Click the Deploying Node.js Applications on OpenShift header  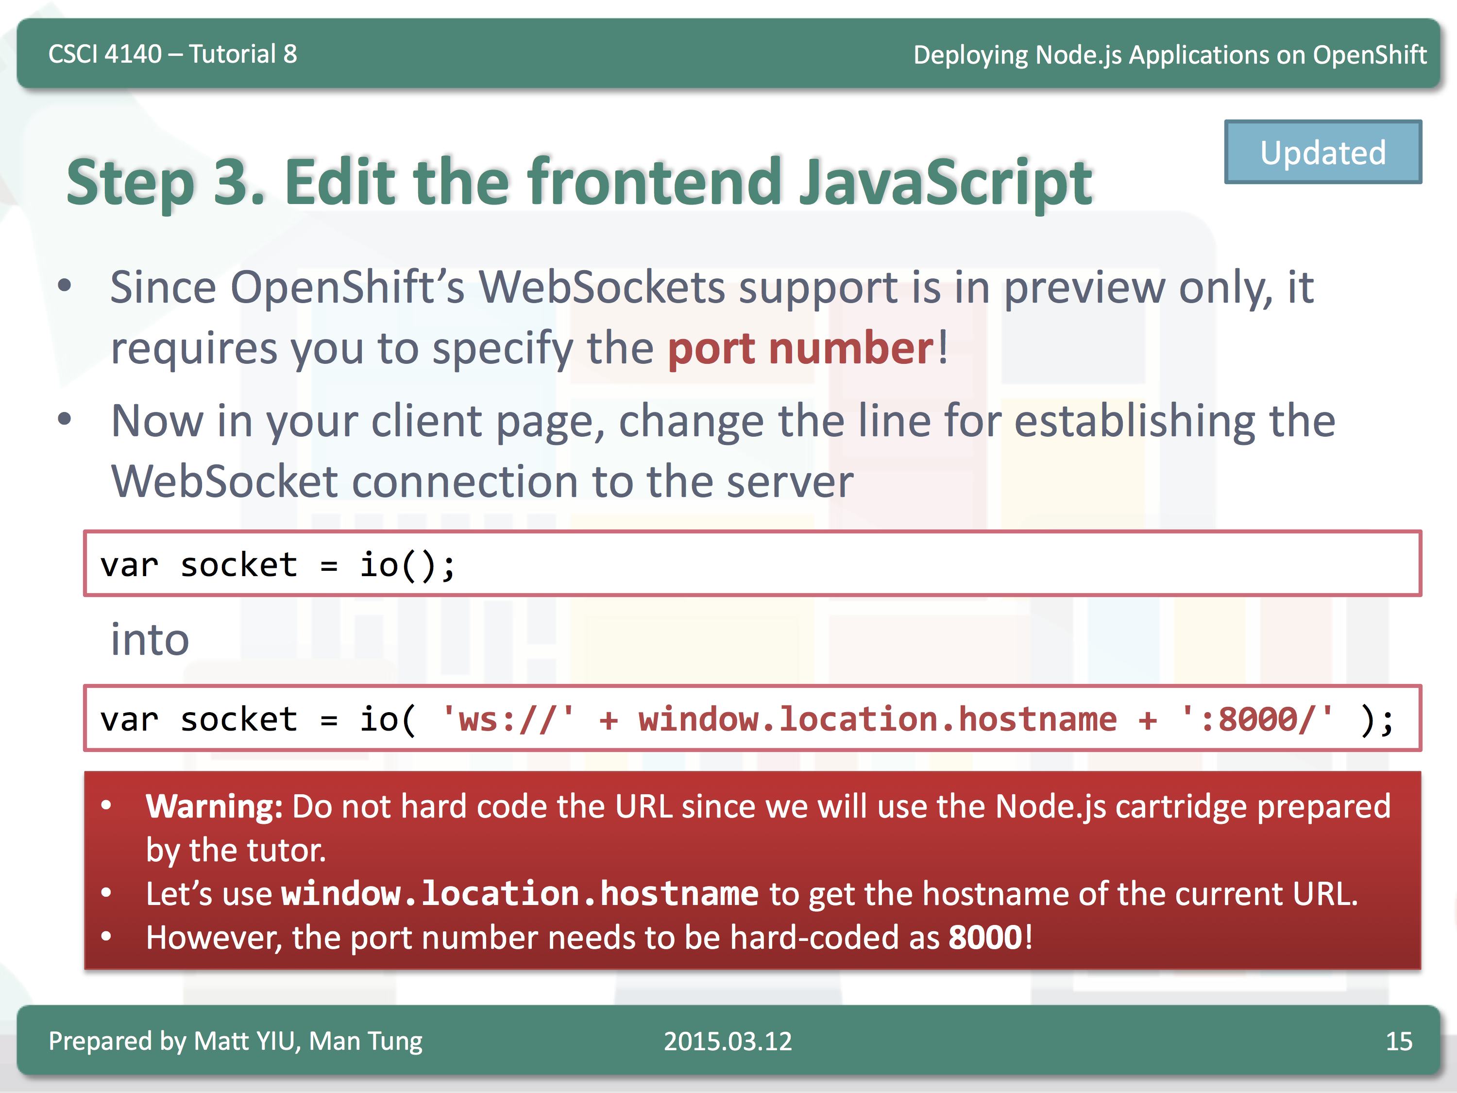[x=1170, y=55]
